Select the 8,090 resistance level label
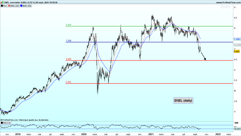 point(68,25)
